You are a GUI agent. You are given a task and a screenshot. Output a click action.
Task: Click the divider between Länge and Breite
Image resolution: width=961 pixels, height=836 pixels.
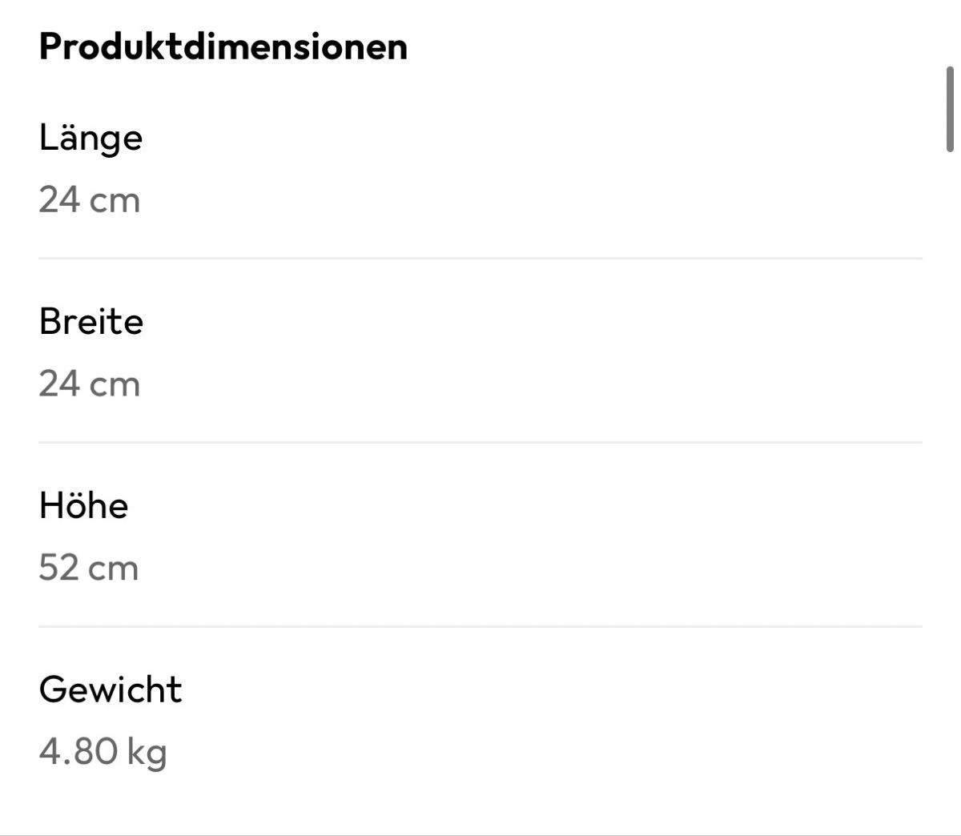point(480,259)
